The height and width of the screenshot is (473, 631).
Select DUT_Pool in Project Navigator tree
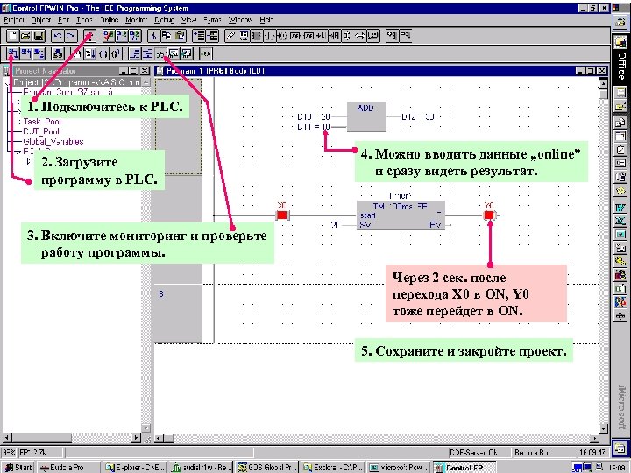[41, 131]
